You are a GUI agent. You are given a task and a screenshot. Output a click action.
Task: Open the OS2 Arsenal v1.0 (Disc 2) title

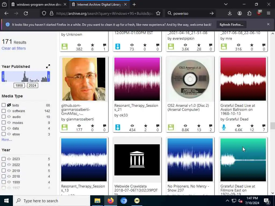click(x=188, y=108)
